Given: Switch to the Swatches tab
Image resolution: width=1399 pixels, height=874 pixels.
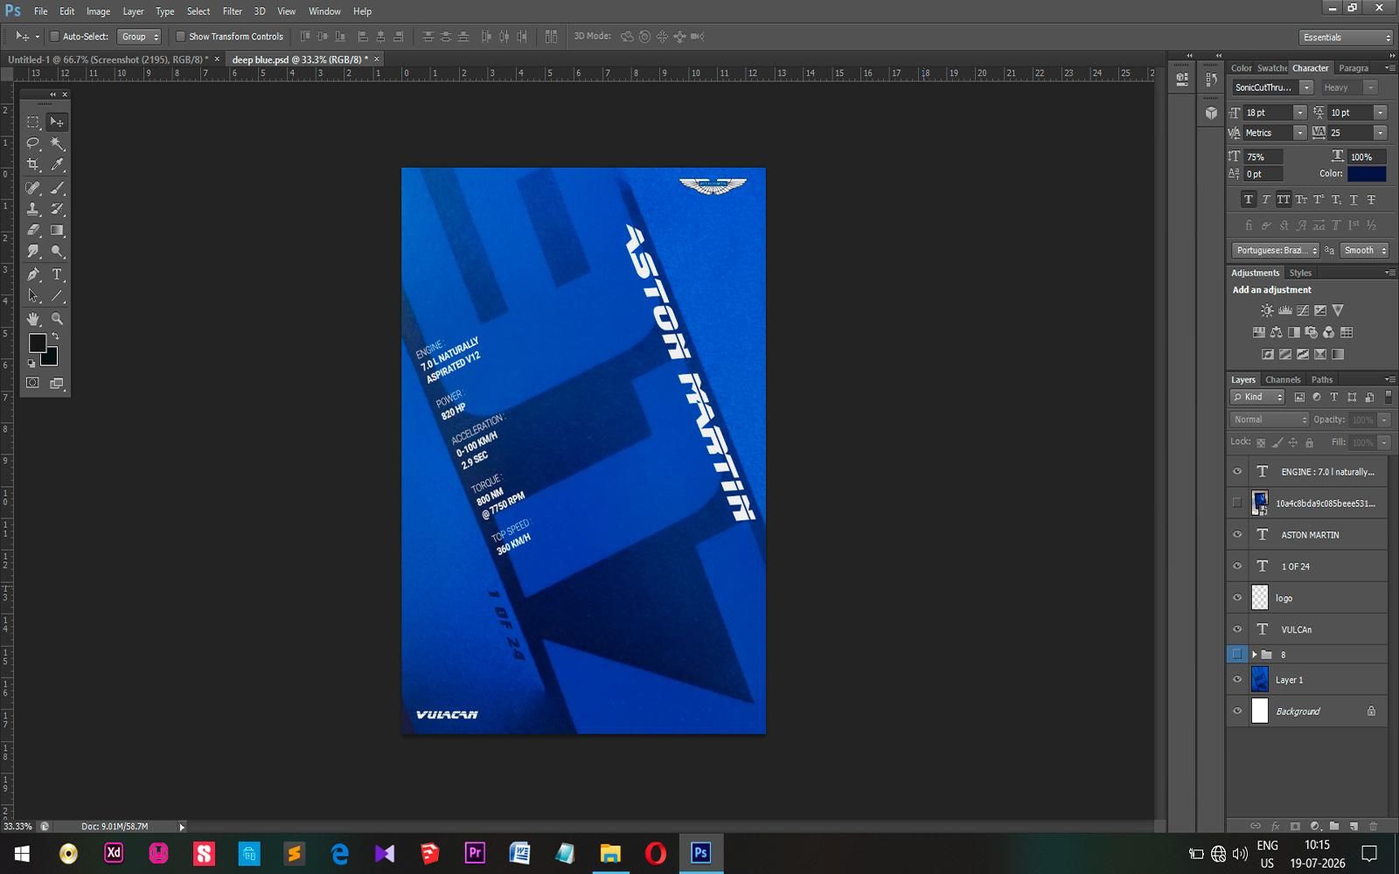Looking at the screenshot, I should click(1272, 68).
